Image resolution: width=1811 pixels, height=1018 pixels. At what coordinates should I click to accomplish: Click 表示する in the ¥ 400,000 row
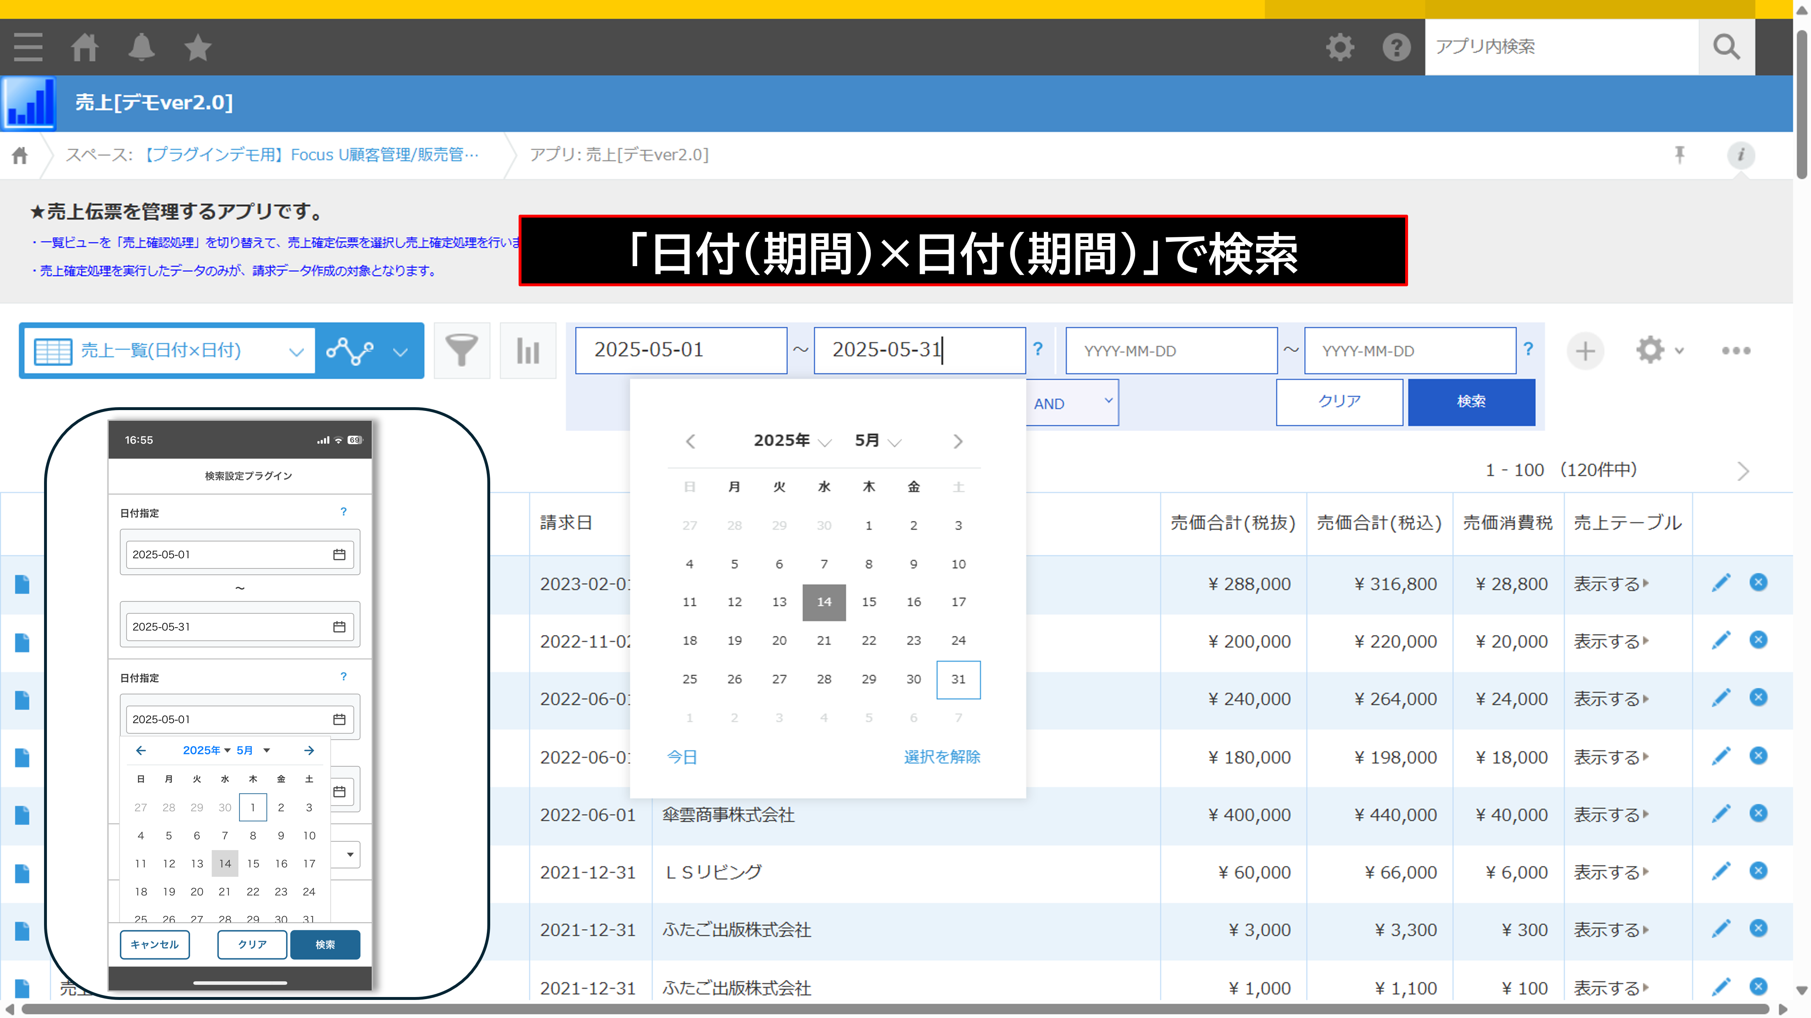(x=1611, y=816)
